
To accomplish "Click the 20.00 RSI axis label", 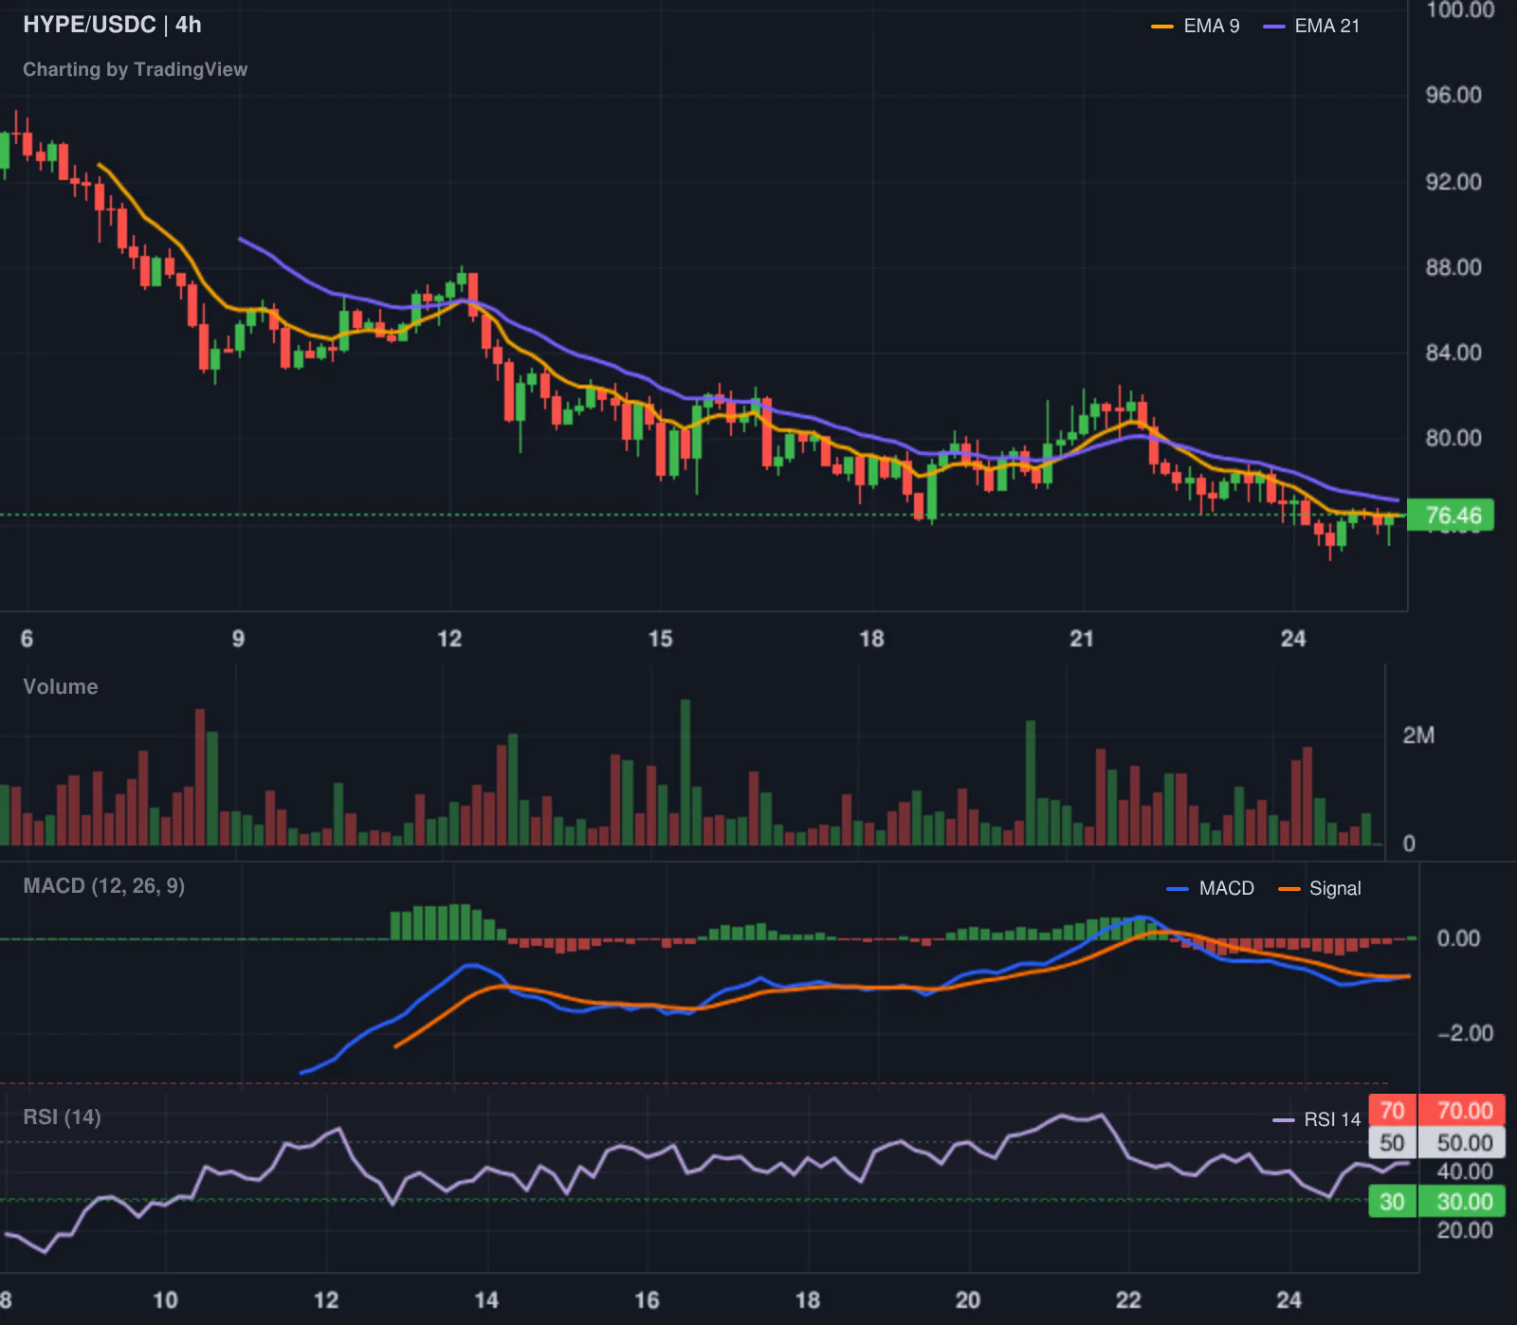I will point(1465,1230).
